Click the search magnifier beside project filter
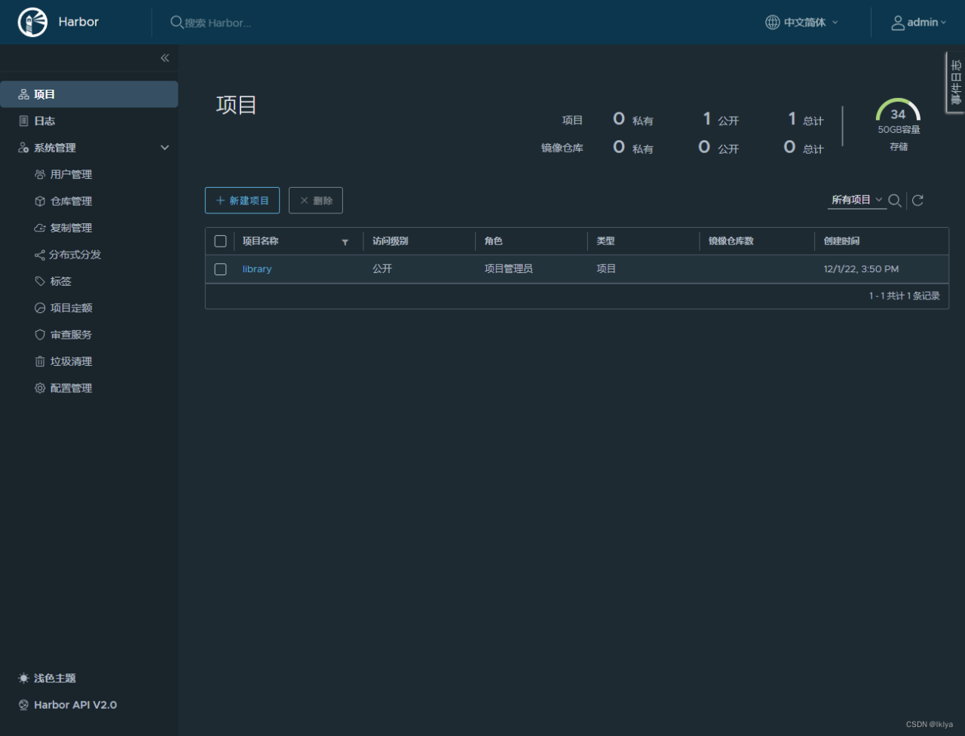This screenshot has width=965, height=736. 895,201
